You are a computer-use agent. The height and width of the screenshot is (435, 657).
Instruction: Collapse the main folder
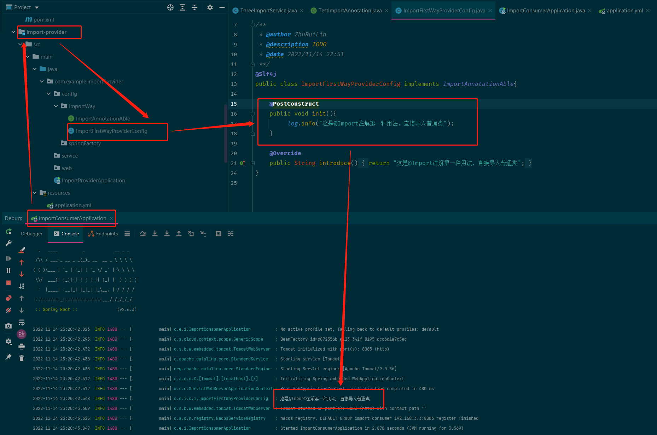(x=28, y=57)
